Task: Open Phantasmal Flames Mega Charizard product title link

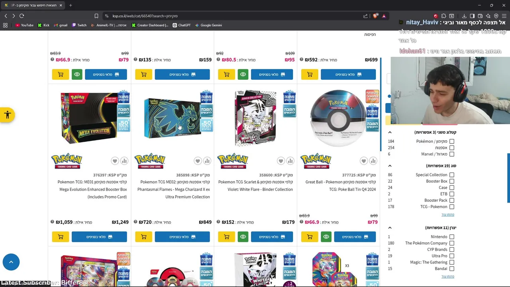Action: 174,189
